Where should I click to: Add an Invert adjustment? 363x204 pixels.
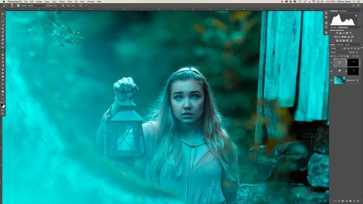pos(337,41)
